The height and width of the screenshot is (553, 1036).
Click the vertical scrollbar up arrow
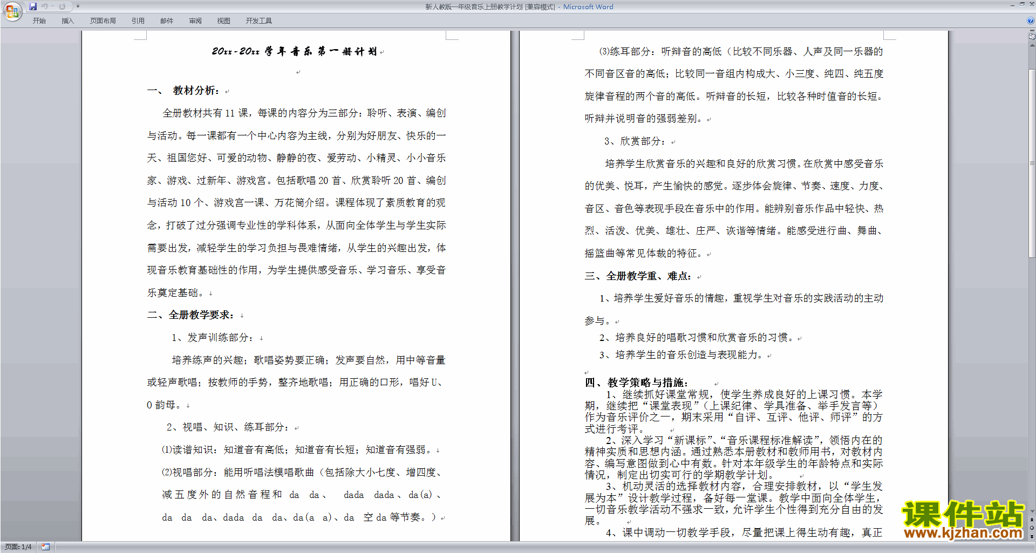[x=1032, y=45]
